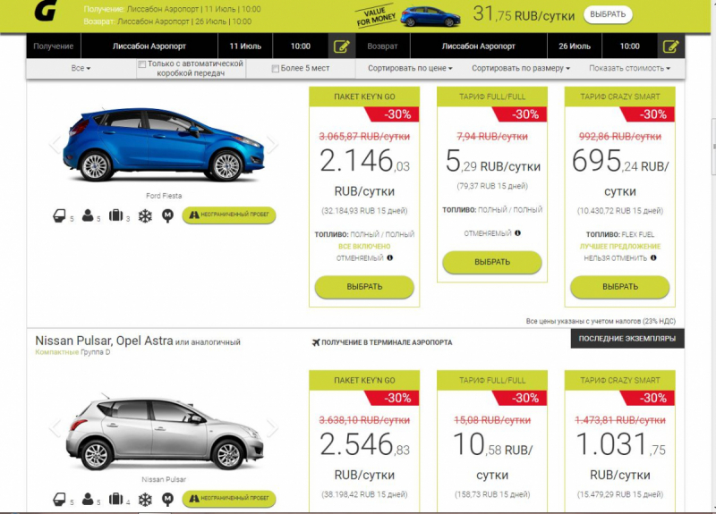
Task: Open the 'Показать стоимость' menu
Action: pos(629,69)
